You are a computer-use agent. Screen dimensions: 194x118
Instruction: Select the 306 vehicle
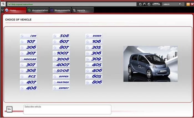[94, 53]
